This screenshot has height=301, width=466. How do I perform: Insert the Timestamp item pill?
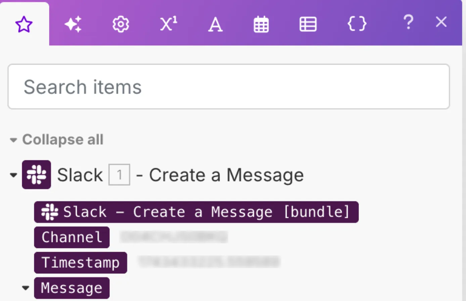tap(81, 262)
